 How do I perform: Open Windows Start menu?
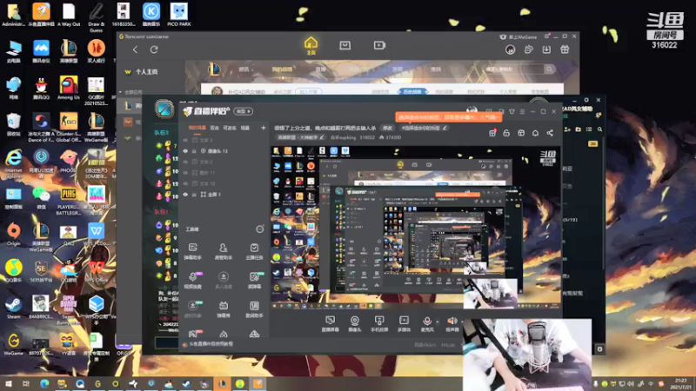[8, 383]
